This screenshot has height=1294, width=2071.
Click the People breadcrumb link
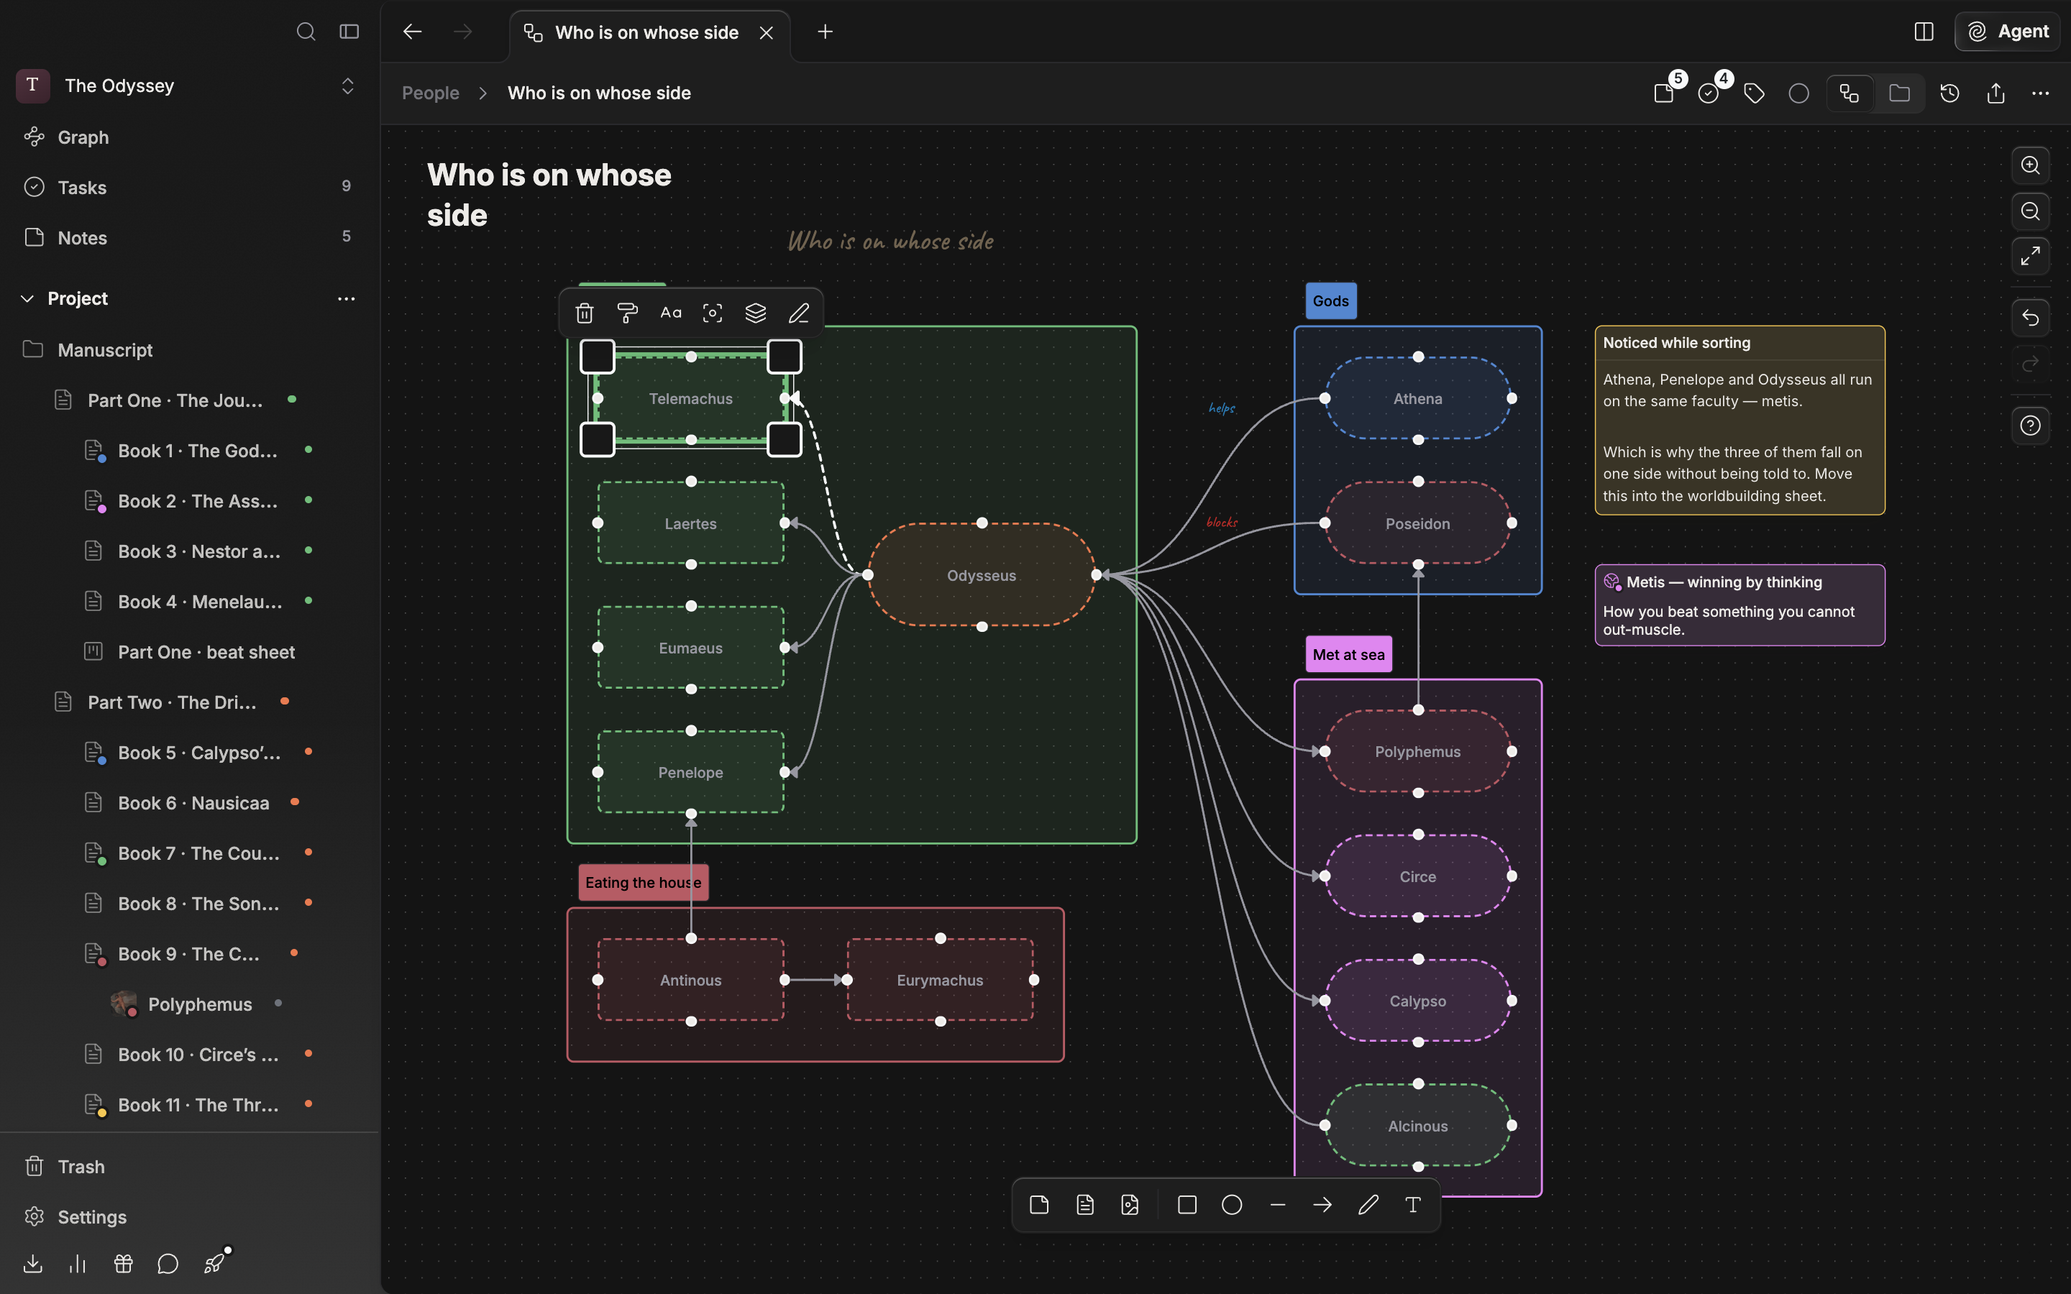pyautogui.click(x=431, y=93)
